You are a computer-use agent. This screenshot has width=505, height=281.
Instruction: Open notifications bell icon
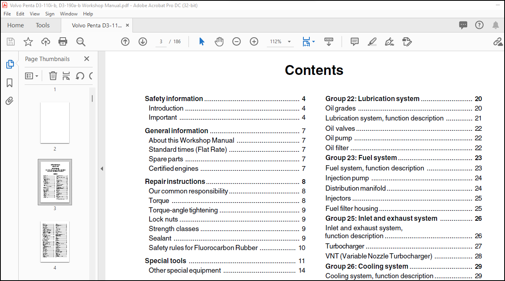(495, 25)
